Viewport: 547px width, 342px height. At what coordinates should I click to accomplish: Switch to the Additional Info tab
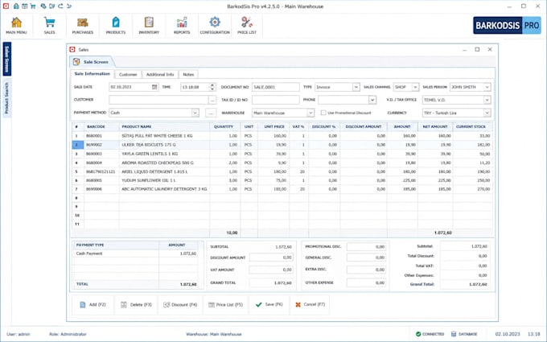point(160,74)
